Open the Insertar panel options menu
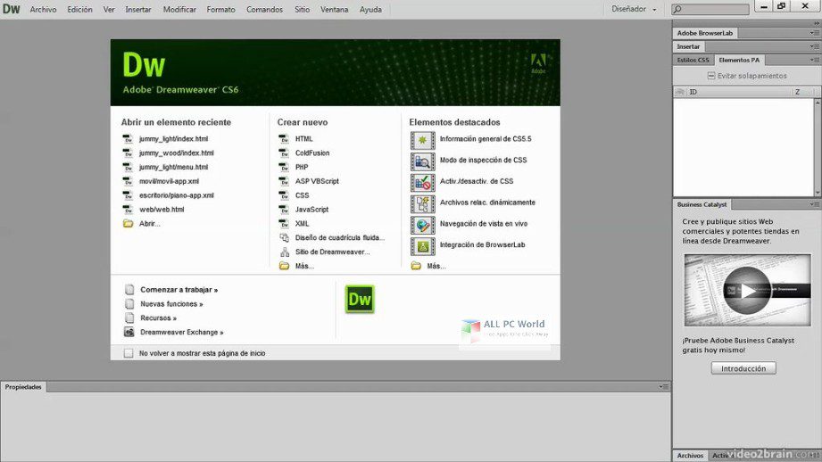The width and height of the screenshot is (822, 462). (815, 46)
